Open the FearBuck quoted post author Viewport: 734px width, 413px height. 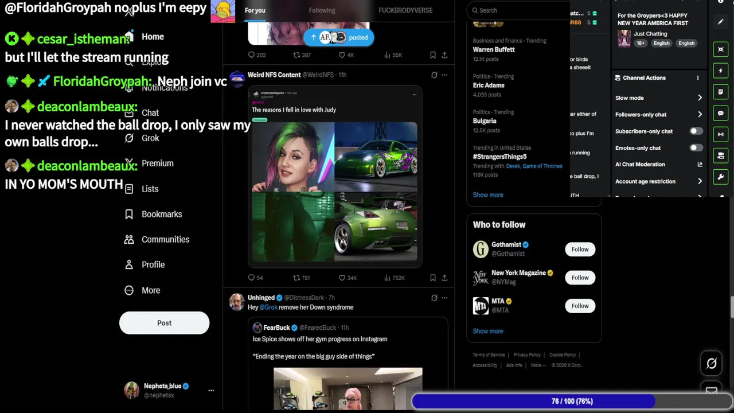coord(276,328)
